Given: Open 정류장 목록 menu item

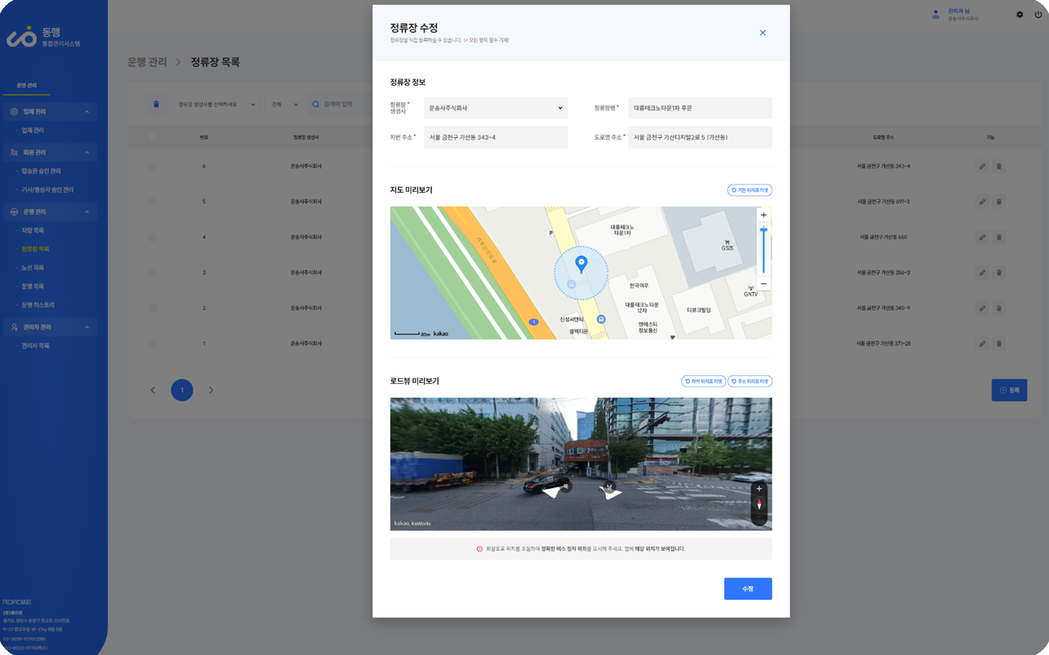Looking at the screenshot, I should [35, 249].
